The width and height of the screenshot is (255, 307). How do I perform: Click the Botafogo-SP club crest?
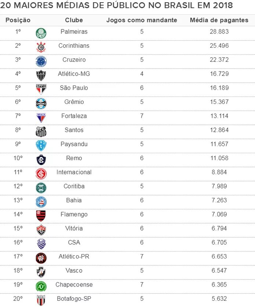41,300
